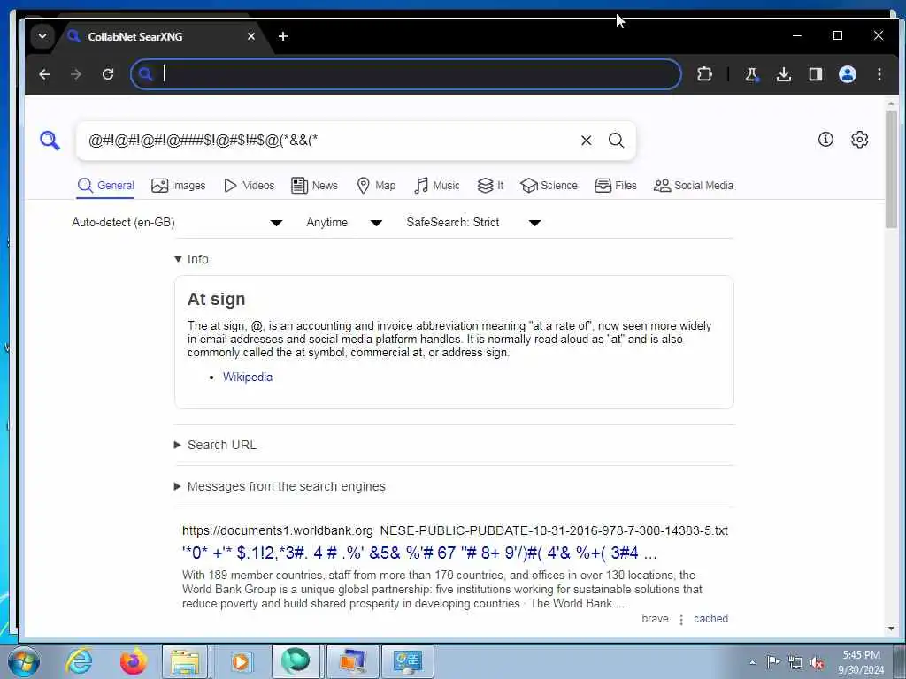
Task: Go forward with browser forward arrow
Action: click(x=76, y=74)
